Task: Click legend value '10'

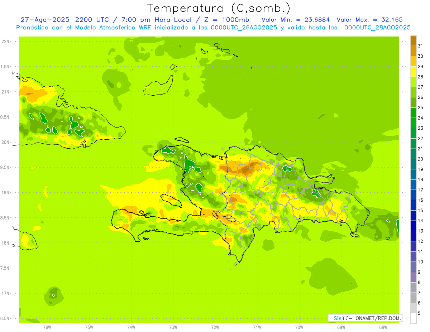Action: point(421,262)
